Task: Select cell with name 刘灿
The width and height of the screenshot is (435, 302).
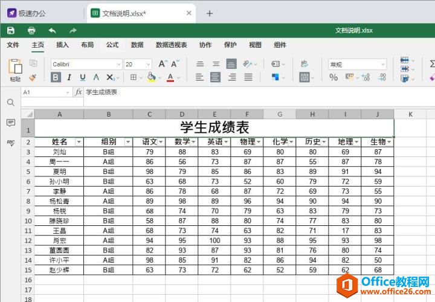Action: [59, 152]
